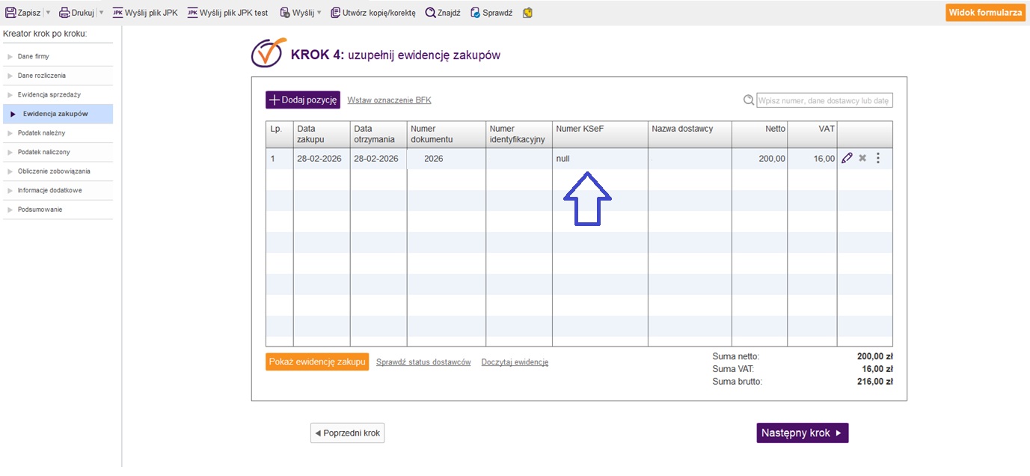Click the yellow notes icon in toolbar
Viewport: 1030px width, 476px height.
pyautogui.click(x=527, y=13)
